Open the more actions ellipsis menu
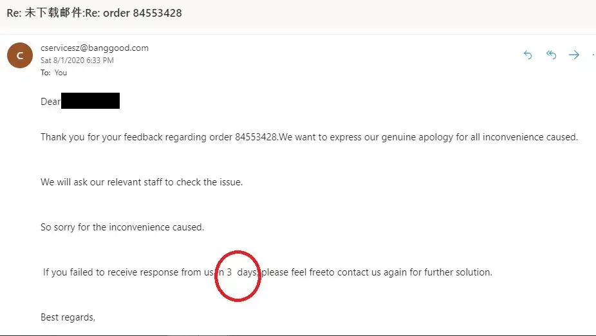The height and width of the screenshot is (336, 596). (x=593, y=55)
